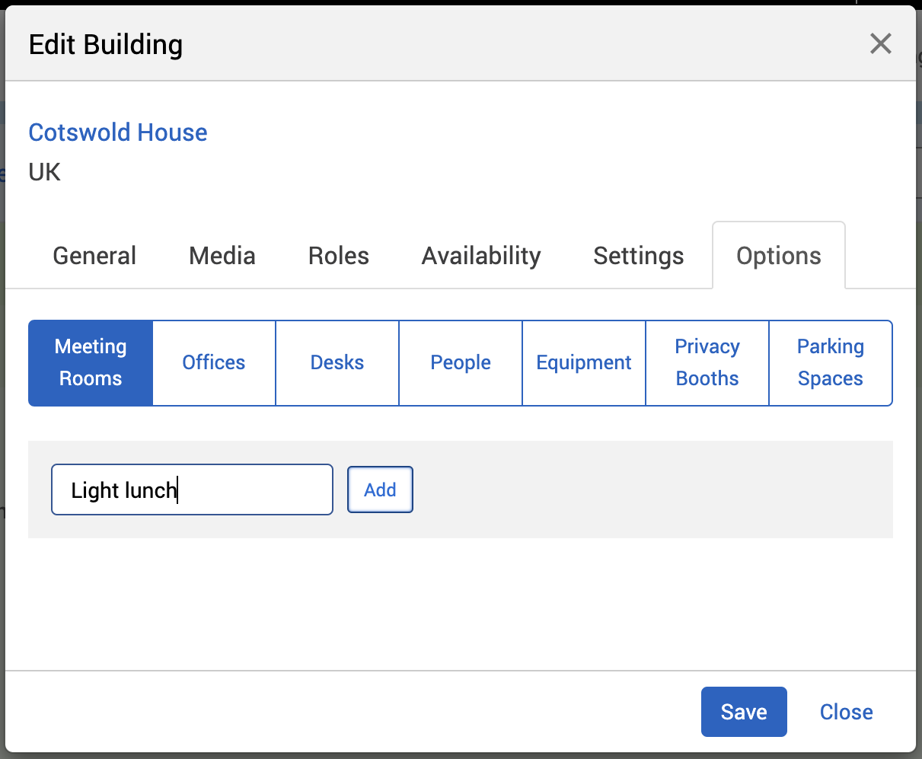Image resolution: width=922 pixels, height=759 pixels.
Task: Select the Meeting Rooms option category
Action: coord(91,362)
